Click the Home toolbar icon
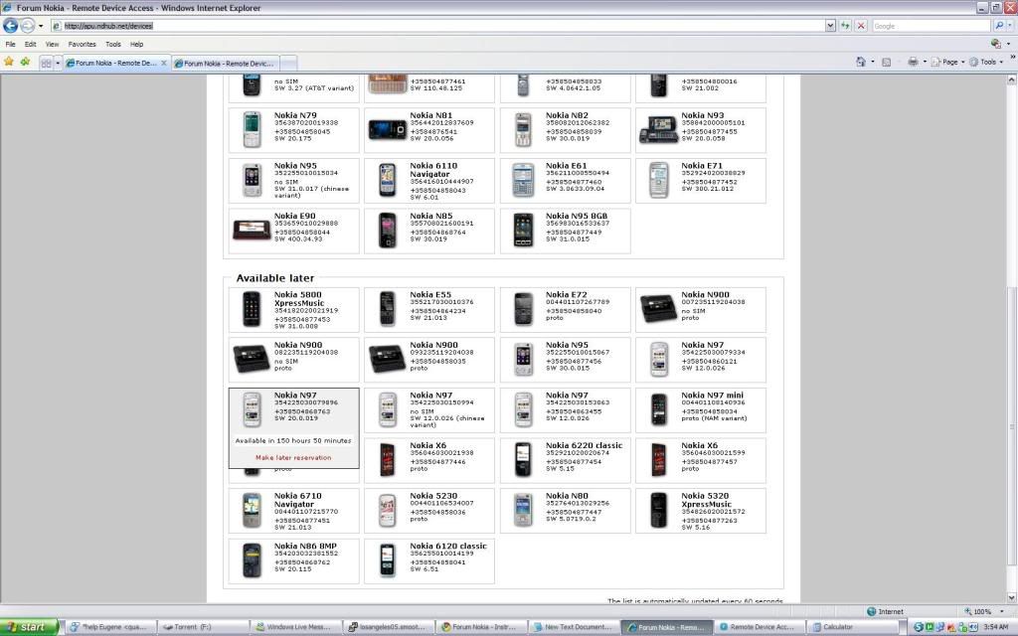The height and width of the screenshot is (636, 1018). click(x=860, y=62)
